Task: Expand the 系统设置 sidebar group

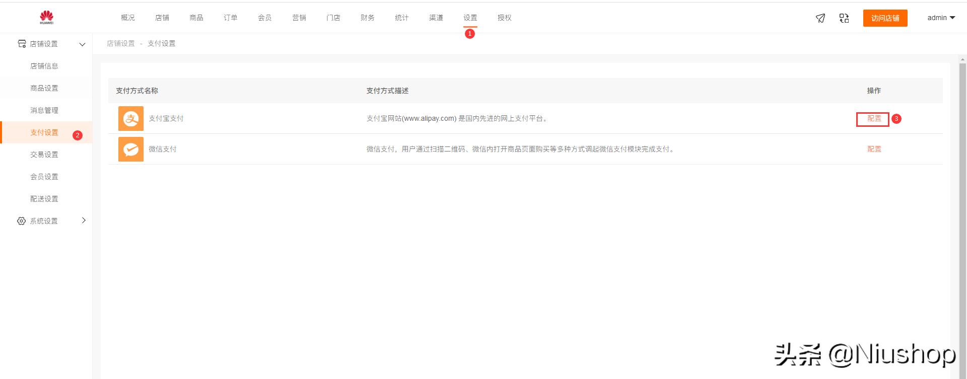Action: 84,220
